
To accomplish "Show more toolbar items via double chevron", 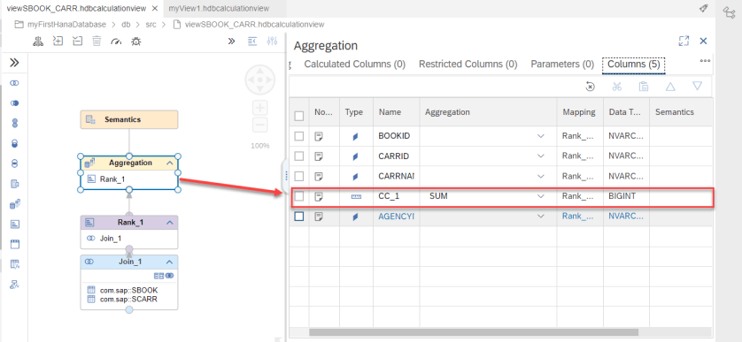I will coord(231,42).
